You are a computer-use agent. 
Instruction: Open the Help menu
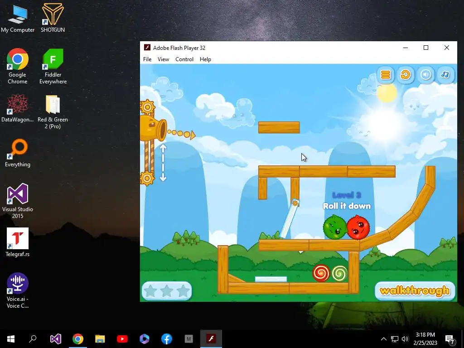(x=205, y=59)
